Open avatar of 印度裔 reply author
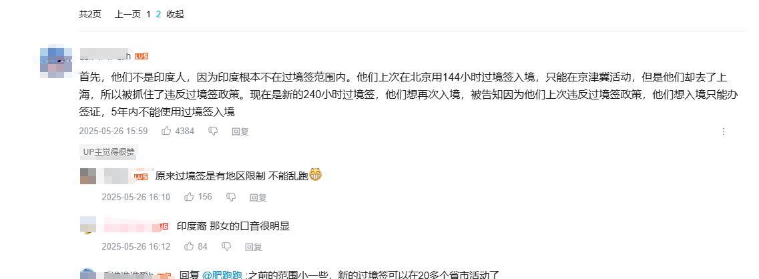Image resolution: width=759 pixels, height=279 pixels. [88, 225]
